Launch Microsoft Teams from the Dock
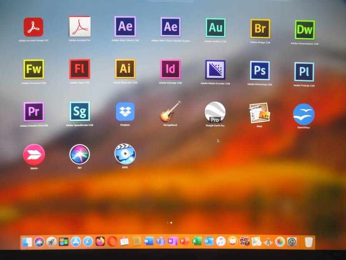Viewport: 346px width, 260px height. (161, 241)
